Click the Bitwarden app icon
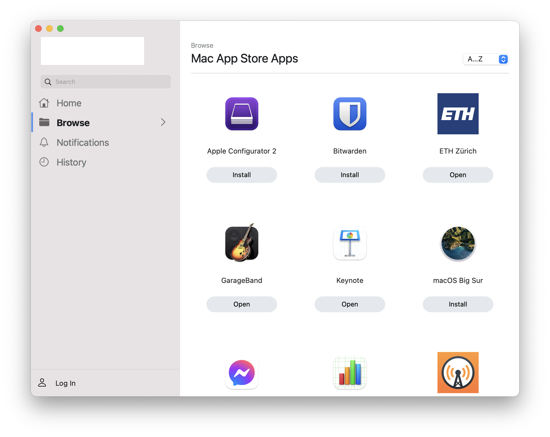 (x=350, y=113)
